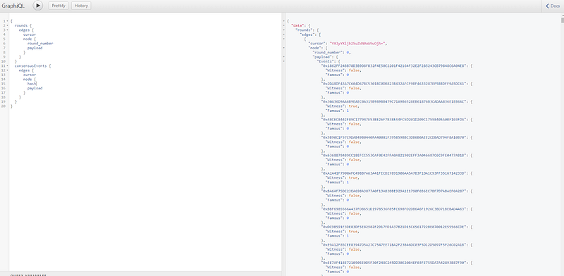The width and height of the screenshot is (564, 276).
Task: Fold the edges block on line 3
Action: click(x=7, y=30)
